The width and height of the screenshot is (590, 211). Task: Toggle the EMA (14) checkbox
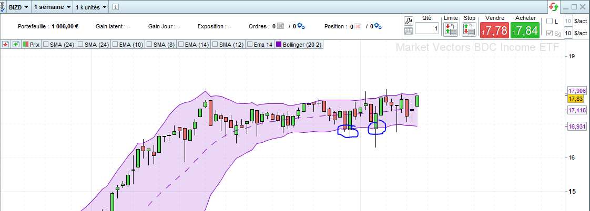click(x=181, y=44)
